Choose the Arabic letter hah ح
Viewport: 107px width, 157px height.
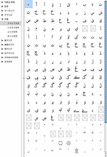click(x=44, y=13)
